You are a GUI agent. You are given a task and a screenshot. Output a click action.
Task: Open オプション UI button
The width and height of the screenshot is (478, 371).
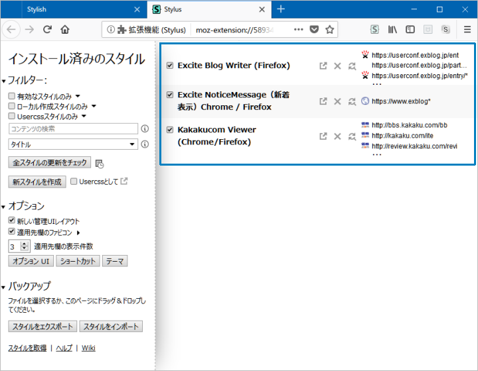click(x=31, y=261)
